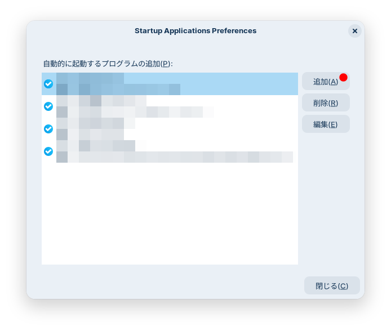
Task: Click the Startup Applications Preferences title
Action: pos(195,31)
